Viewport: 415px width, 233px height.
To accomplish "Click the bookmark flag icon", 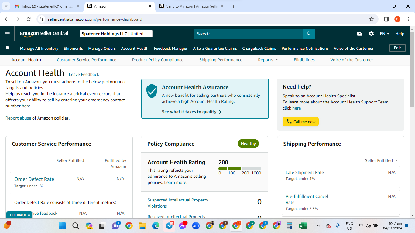I will [7, 48].
